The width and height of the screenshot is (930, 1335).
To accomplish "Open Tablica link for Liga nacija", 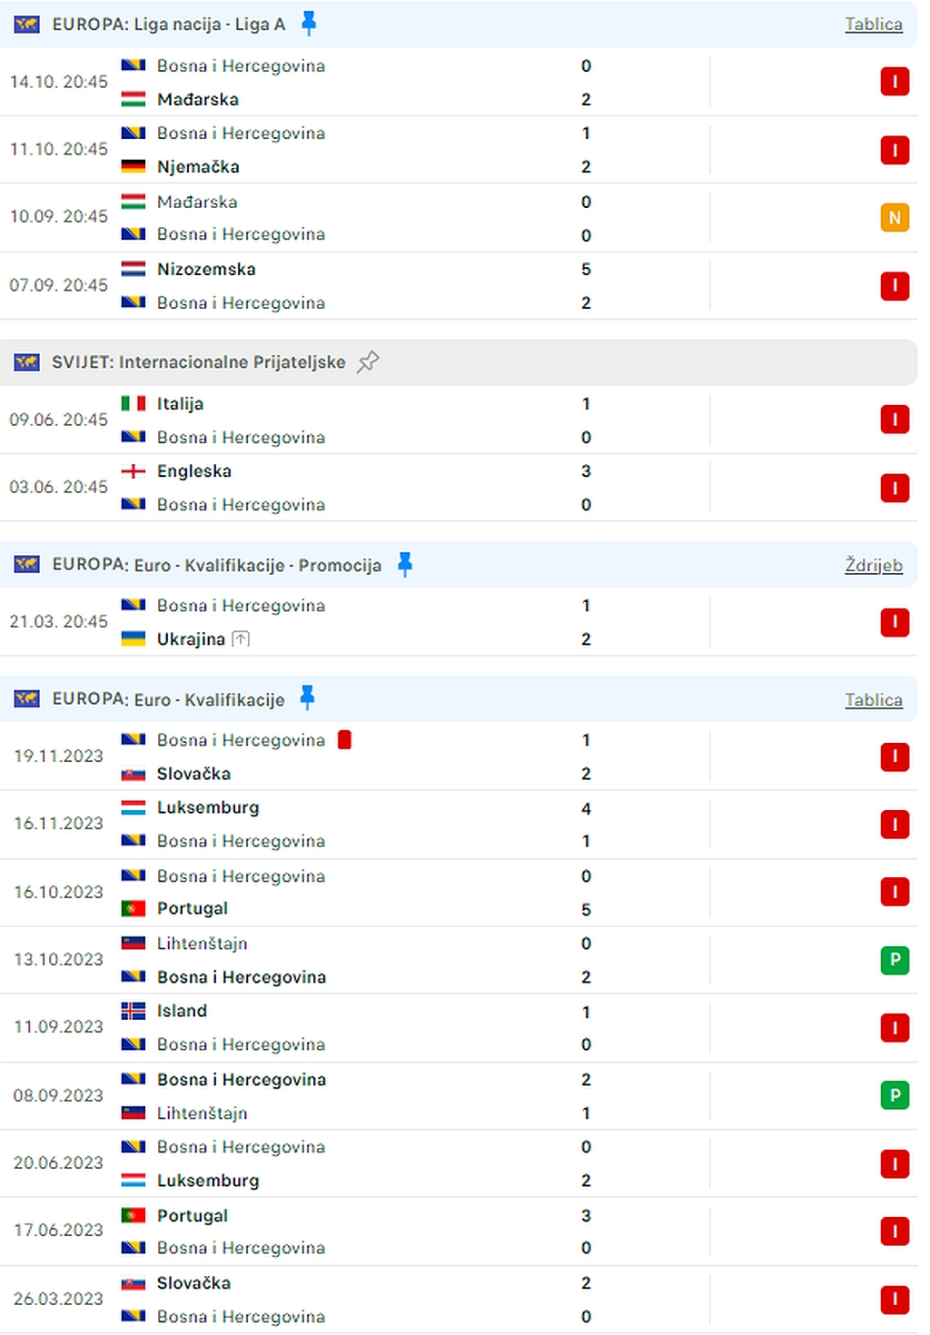I will [873, 25].
